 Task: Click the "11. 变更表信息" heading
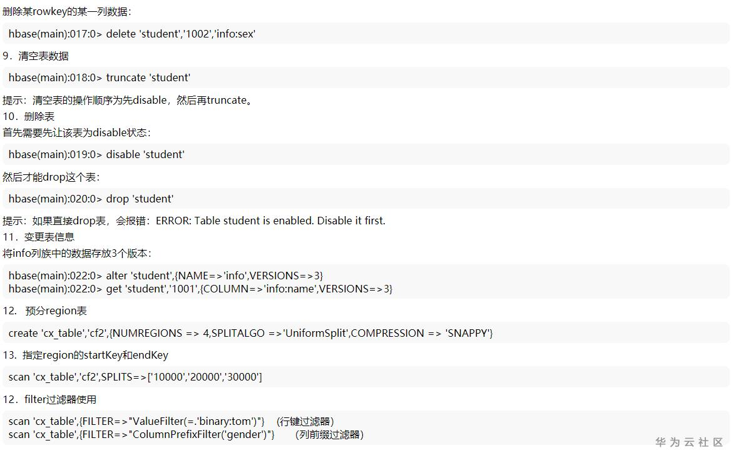point(39,237)
